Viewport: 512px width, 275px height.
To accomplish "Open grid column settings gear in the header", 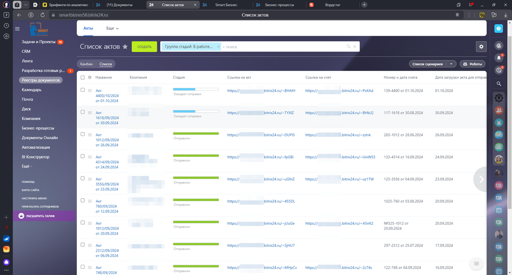I will pos(90,77).
